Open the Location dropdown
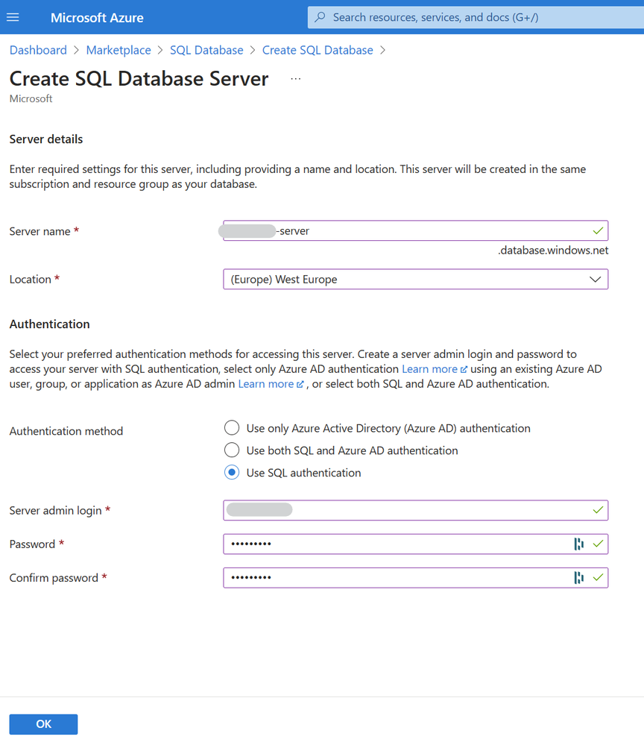Image resolution: width=644 pixels, height=745 pixels. point(416,280)
